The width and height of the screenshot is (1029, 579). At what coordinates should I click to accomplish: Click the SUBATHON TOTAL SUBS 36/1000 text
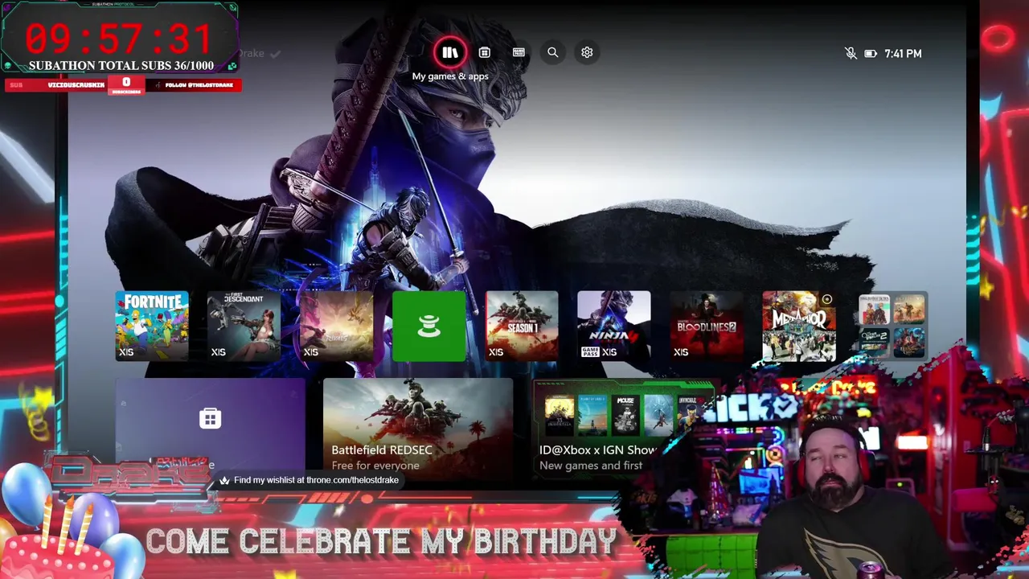click(x=121, y=66)
